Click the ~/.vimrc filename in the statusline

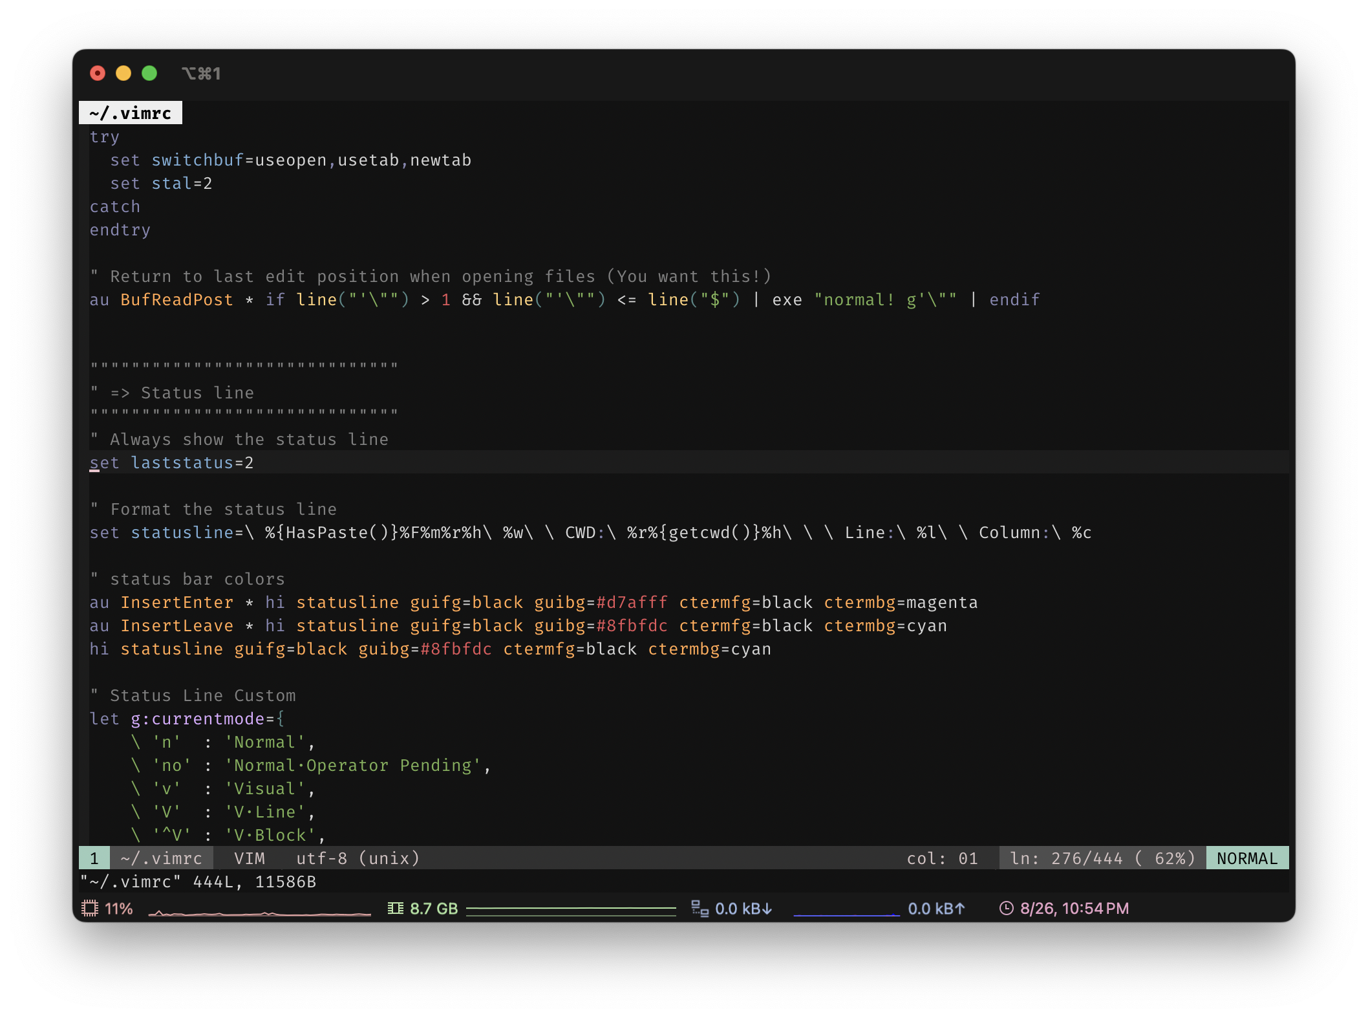(x=162, y=858)
